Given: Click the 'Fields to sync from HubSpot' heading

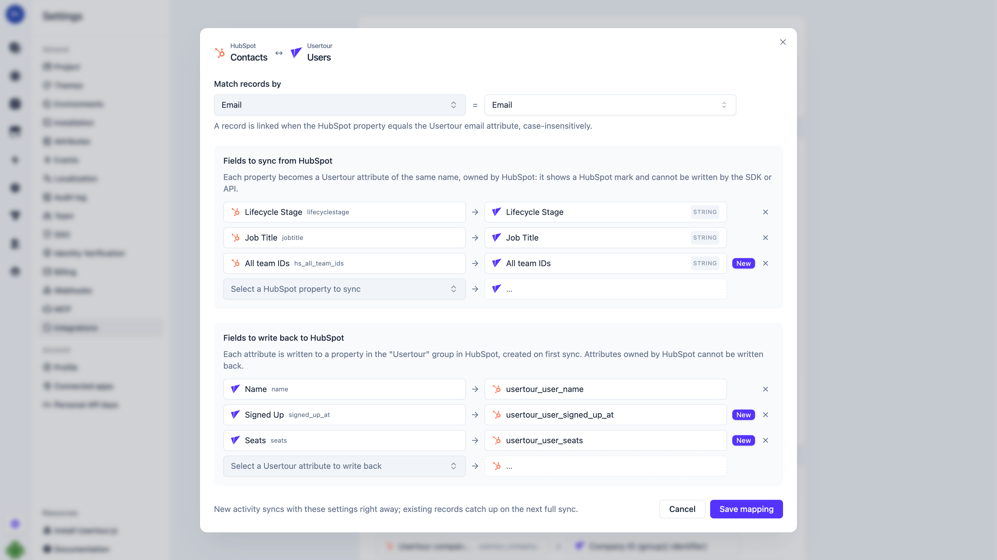Looking at the screenshot, I should [278, 160].
